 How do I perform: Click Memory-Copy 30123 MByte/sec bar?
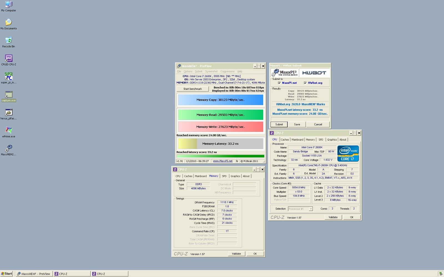pyautogui.click(x=221, y=100)
